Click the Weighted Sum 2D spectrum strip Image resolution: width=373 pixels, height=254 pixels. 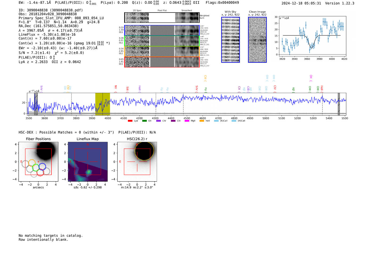pyautogui.click(x=162, y=18)
